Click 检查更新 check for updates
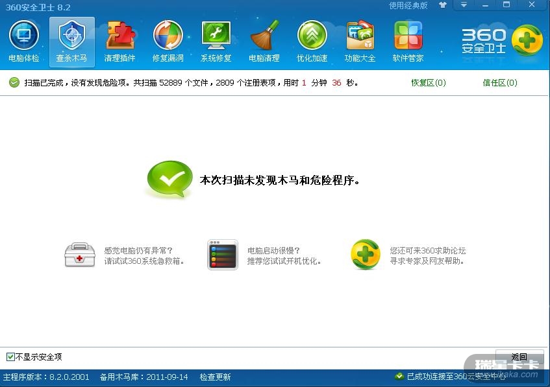 pyautogui.click(x=215, y=377)
